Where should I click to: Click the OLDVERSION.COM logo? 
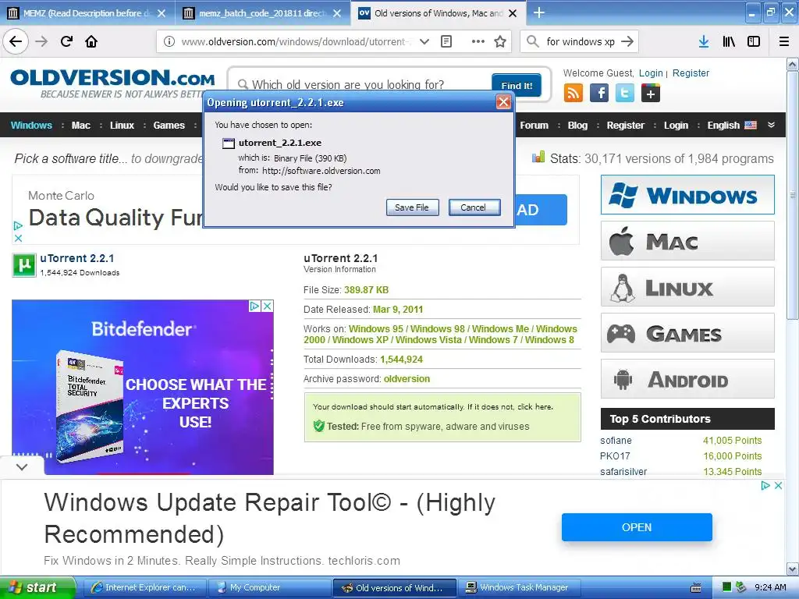[112, 78]
